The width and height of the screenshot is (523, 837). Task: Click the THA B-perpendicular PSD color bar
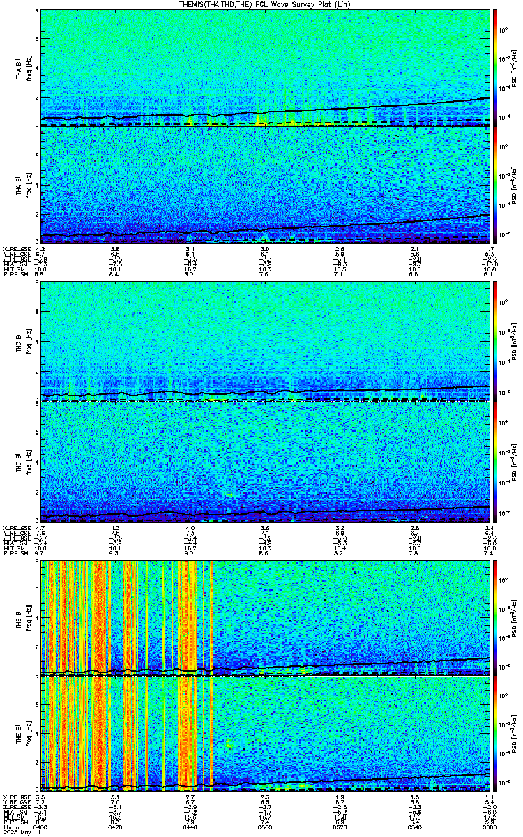point(495,67)
